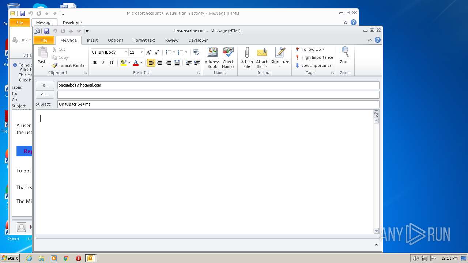Mark message High Importance
Image resolution: width=468 pixels, height=263 pixels.
pos(314,57)
